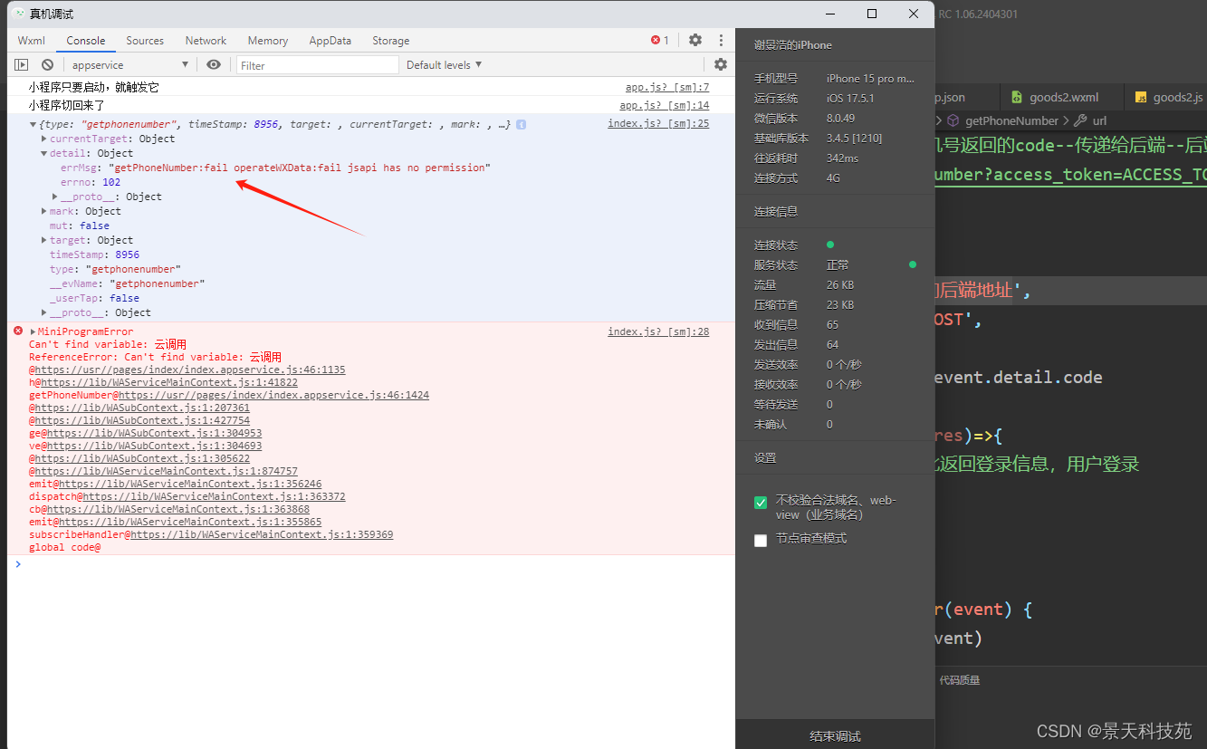Switch to the Network tab

206,41
